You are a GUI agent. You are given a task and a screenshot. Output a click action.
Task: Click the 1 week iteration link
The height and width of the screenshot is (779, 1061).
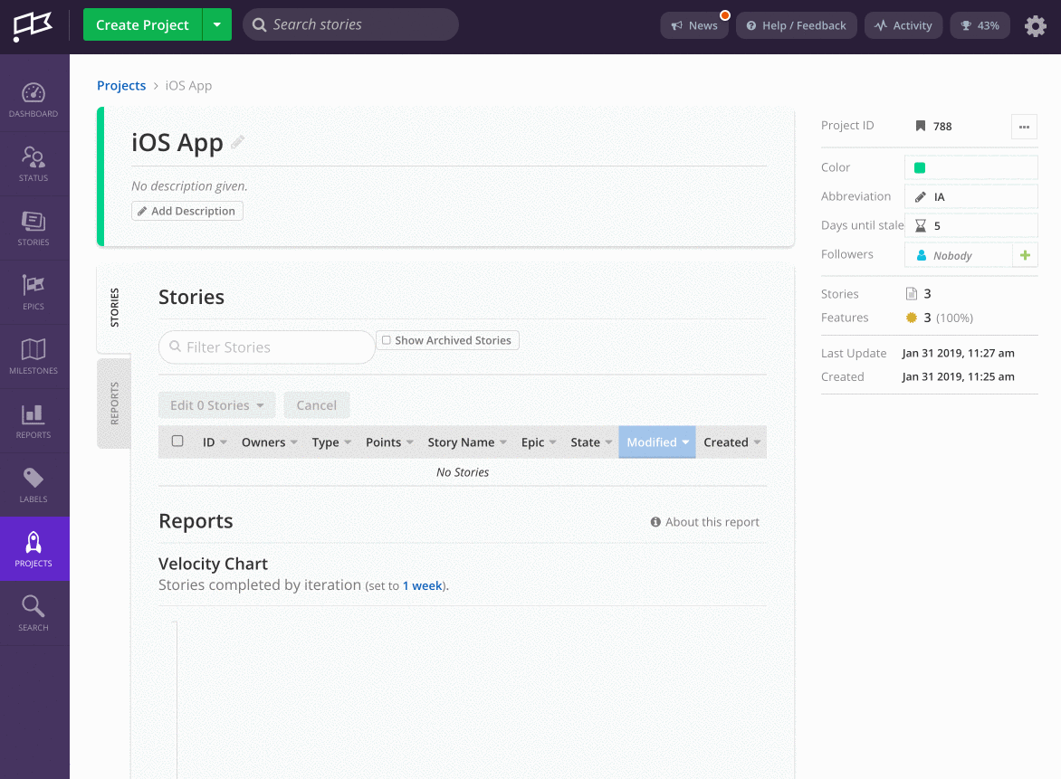422,585
